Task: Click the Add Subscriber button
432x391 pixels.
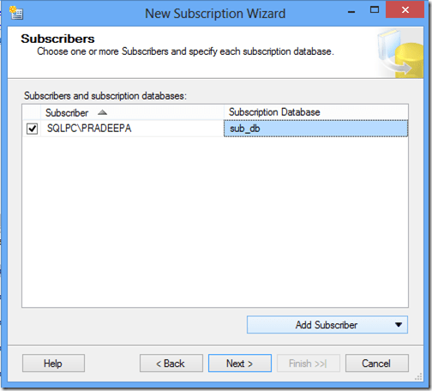Action: (x=327, y=325)
